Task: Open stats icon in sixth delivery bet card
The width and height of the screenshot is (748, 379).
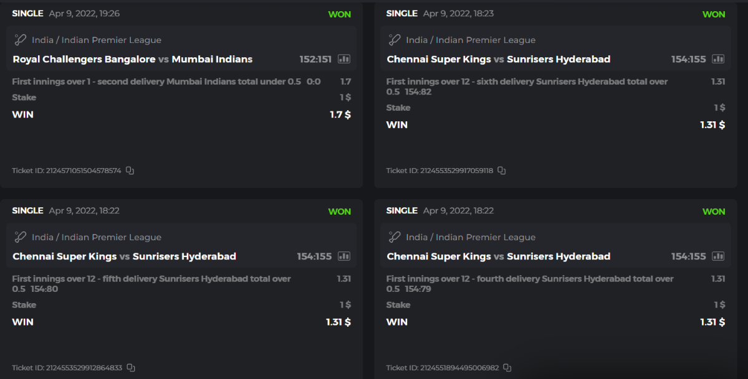Action: point(718,59)
